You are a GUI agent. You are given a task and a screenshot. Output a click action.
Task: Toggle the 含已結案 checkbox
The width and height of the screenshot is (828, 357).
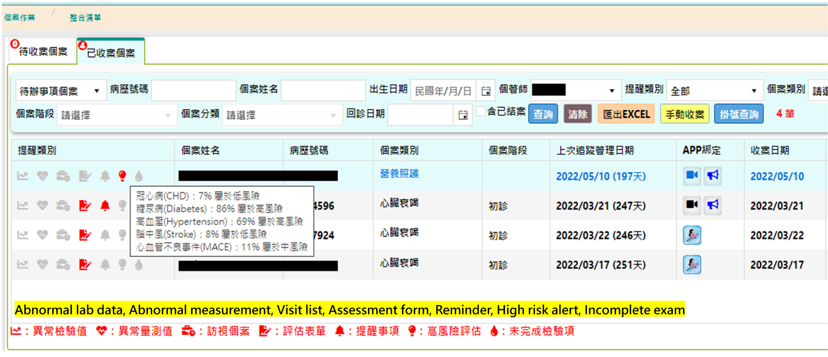coord(480,111)
